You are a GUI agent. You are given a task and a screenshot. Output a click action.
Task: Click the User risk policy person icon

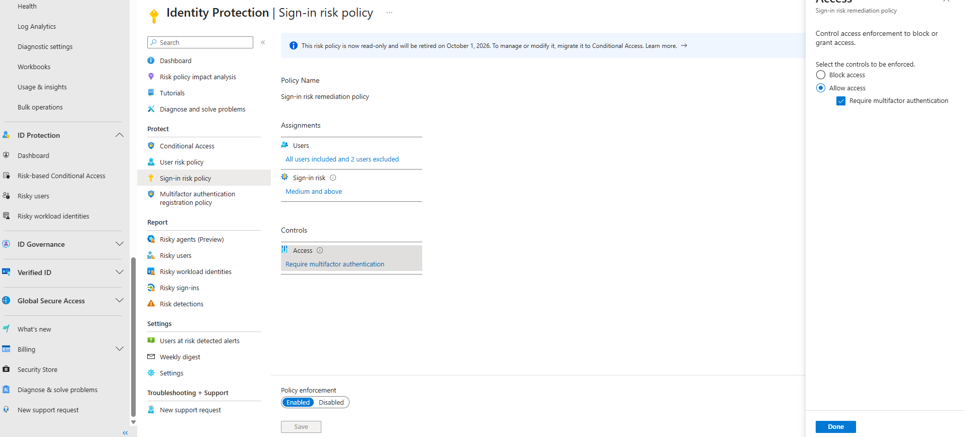[151, 162]
